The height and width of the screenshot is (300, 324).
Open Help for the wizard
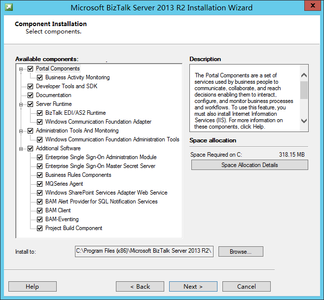[x=33, y=287]
